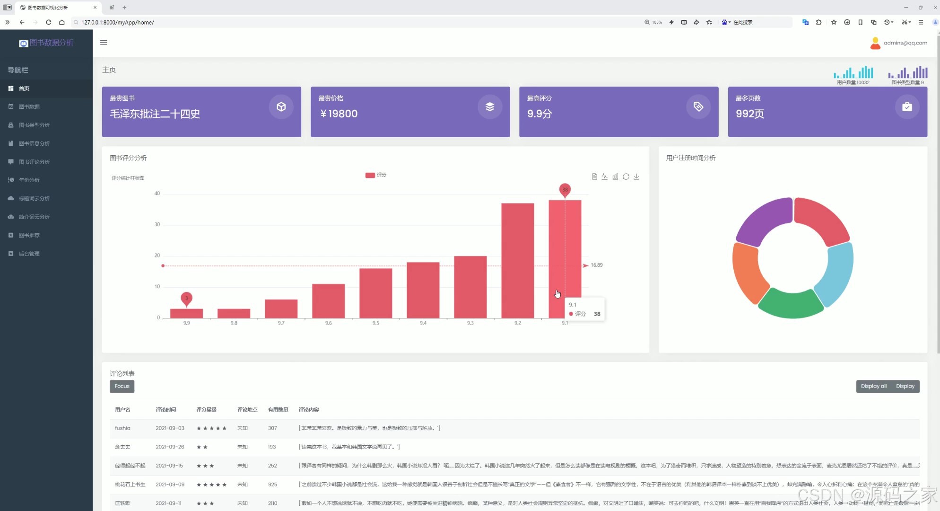Click the Display button
The width and height of the screenshot is (940, 511).
pos(905,386)
